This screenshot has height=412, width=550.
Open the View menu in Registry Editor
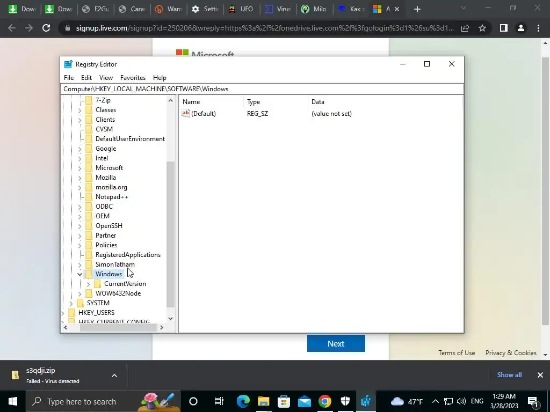click(106, 78)
